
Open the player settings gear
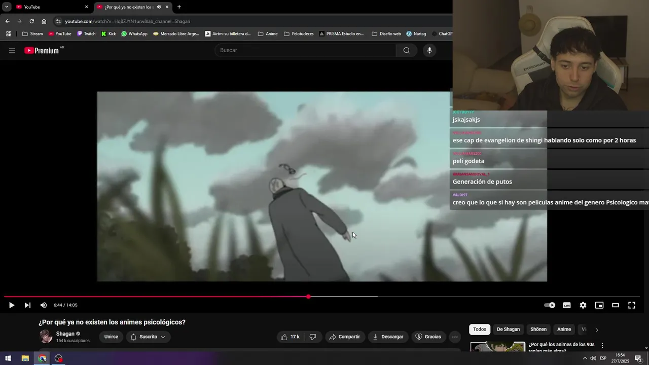point(583,305)
